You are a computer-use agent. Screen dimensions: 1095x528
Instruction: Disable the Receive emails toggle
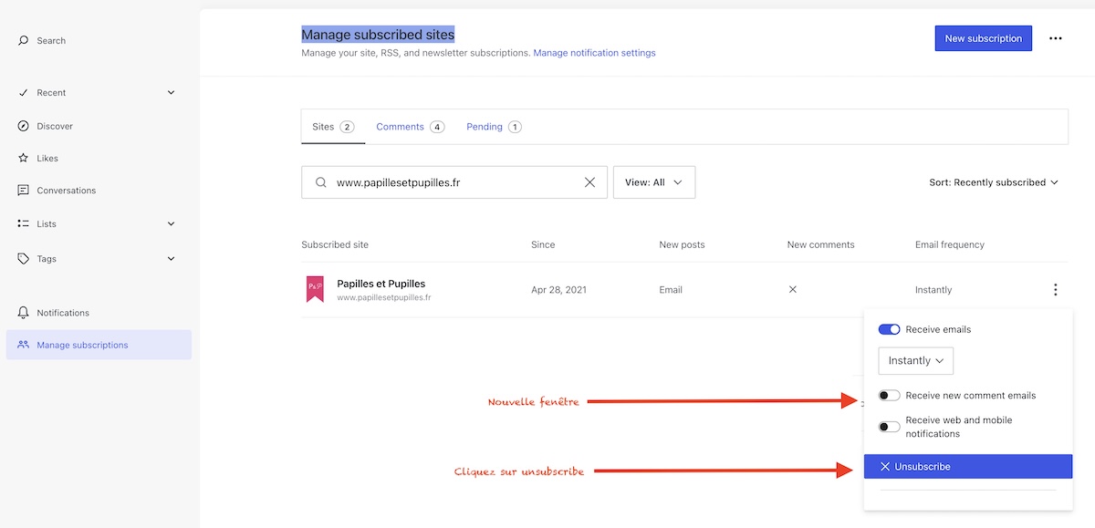889,329
